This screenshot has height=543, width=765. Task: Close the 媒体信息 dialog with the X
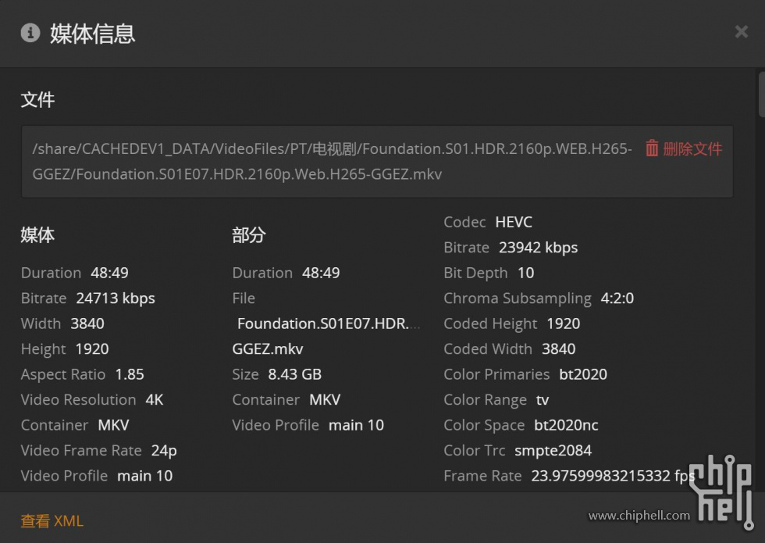740,32
